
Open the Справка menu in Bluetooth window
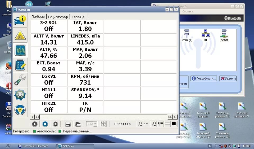[x=188, y=11]
